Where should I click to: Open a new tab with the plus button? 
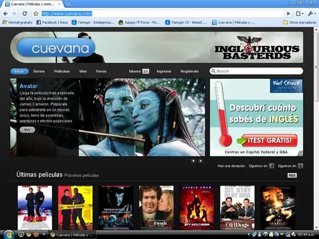68,4
